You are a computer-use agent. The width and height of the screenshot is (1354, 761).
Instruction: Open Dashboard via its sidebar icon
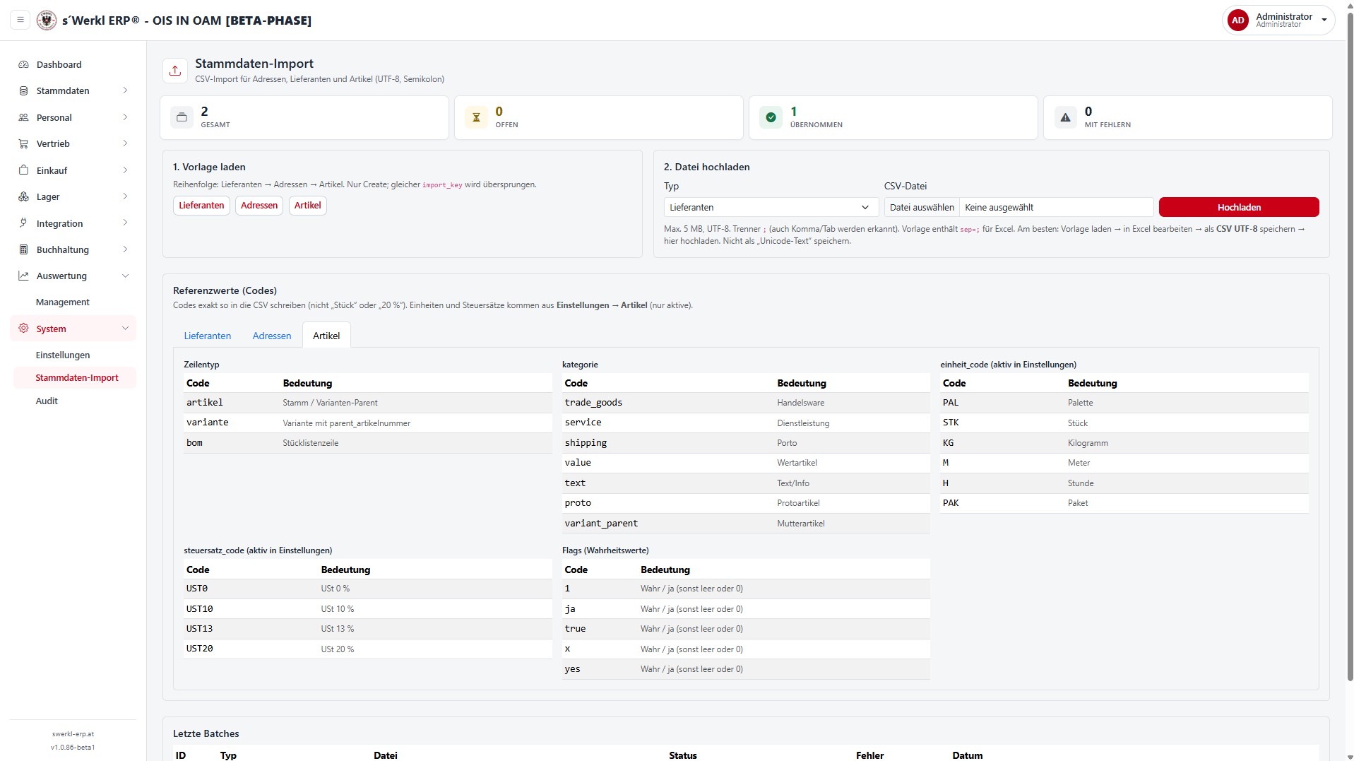click(23, 64)
